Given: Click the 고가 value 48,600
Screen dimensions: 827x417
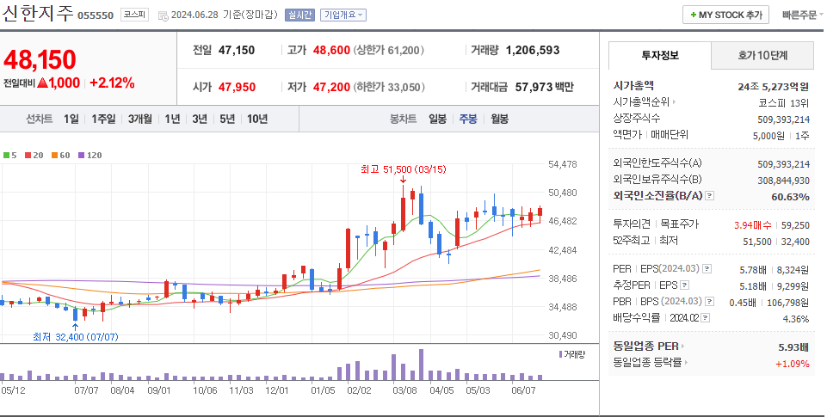Looking at the screenshot, I should pyautogui.click(x=332, y=50).
